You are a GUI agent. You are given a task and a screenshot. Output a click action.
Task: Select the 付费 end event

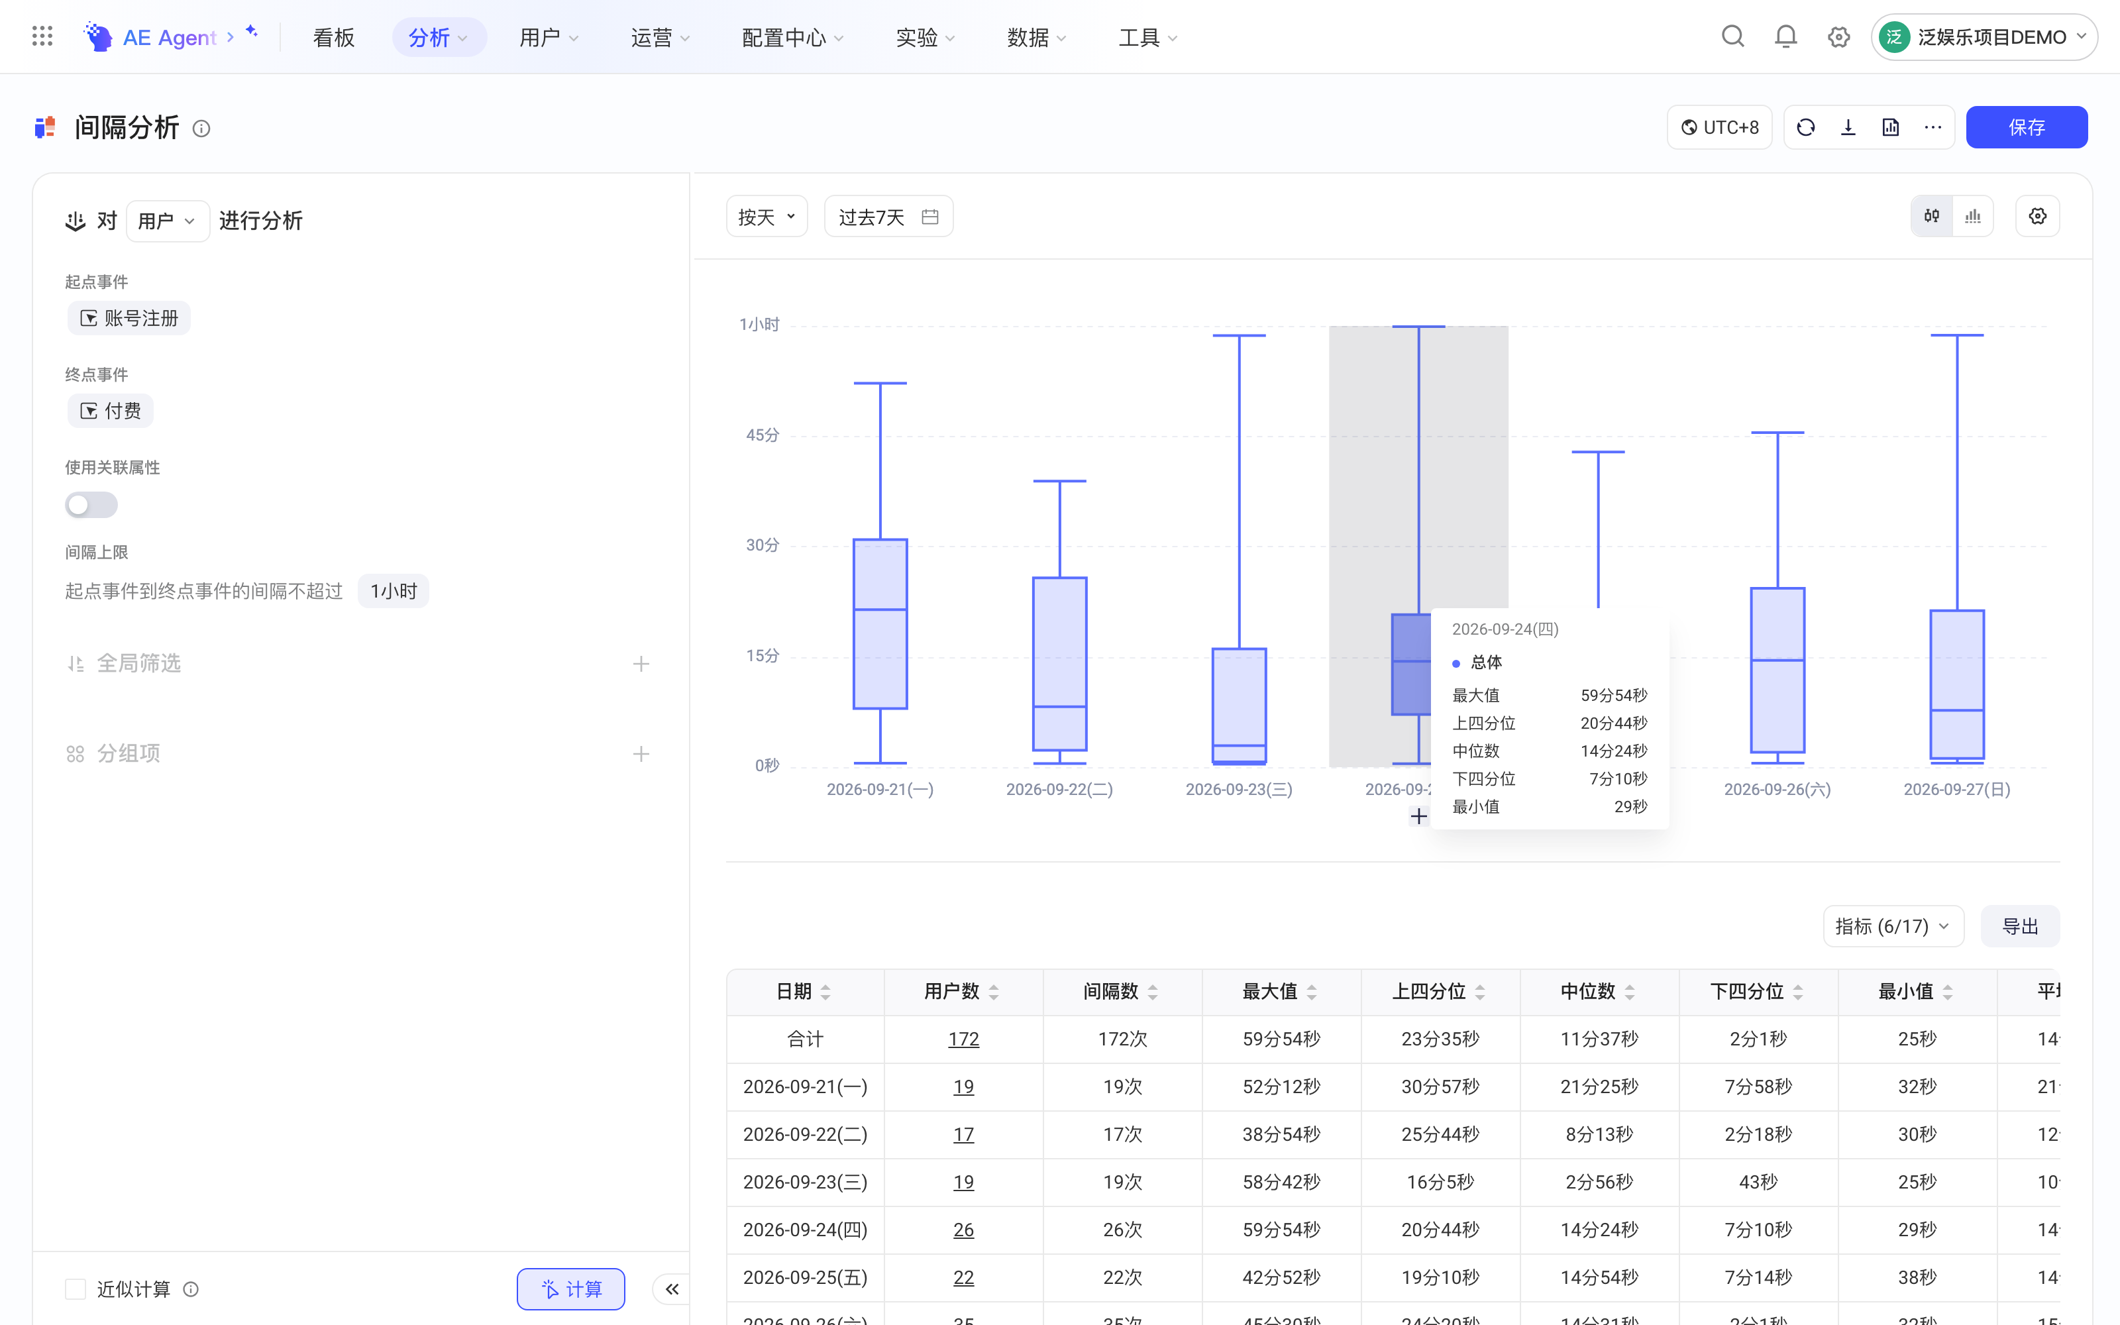(111, 411)
